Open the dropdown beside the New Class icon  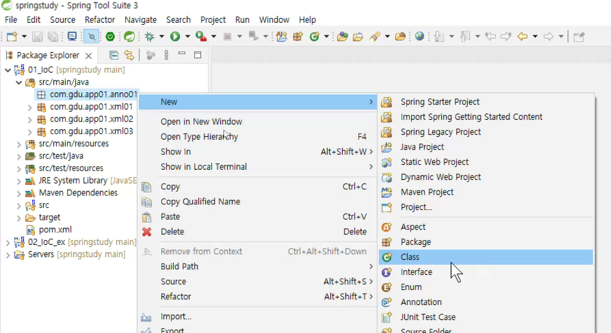point(326,37)
